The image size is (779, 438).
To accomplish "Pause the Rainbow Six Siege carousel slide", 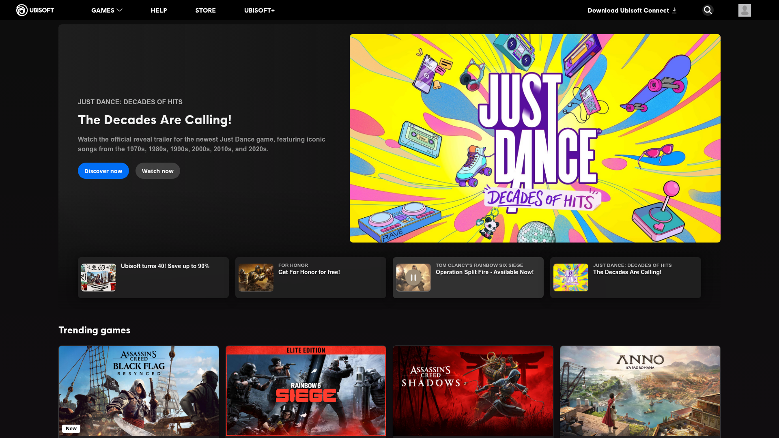I will [x=413, y=278].
